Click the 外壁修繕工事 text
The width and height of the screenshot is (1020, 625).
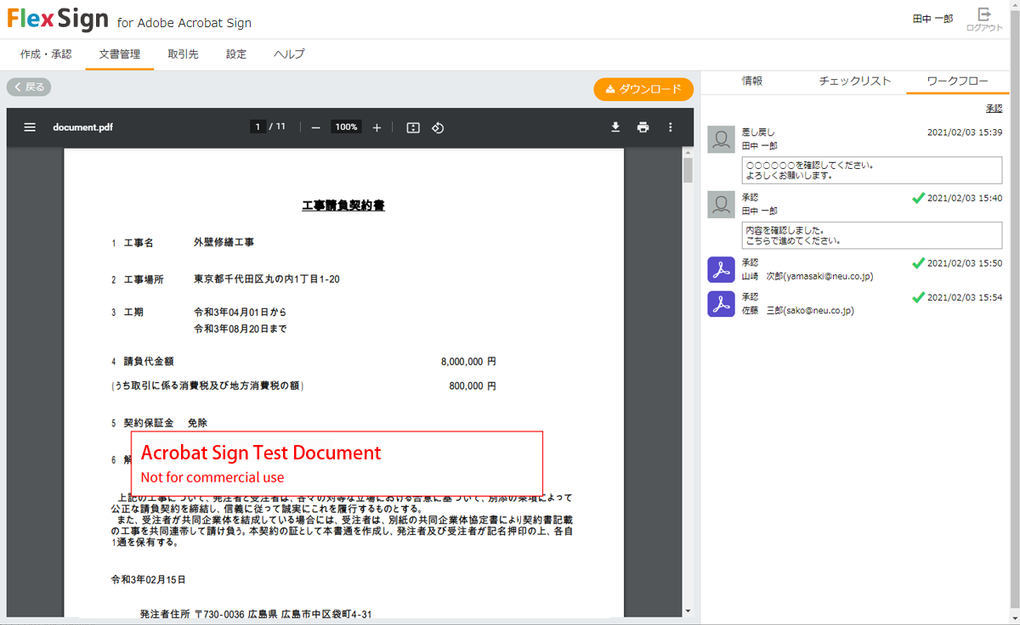224,243
